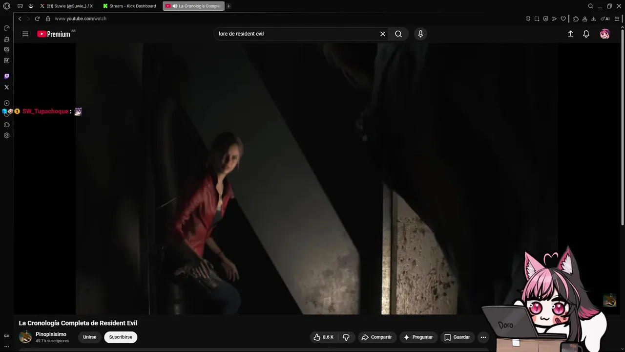Open GX Corner gamepad icon
625x352 pixels.
pyautogui.click(x=20, y=6)
